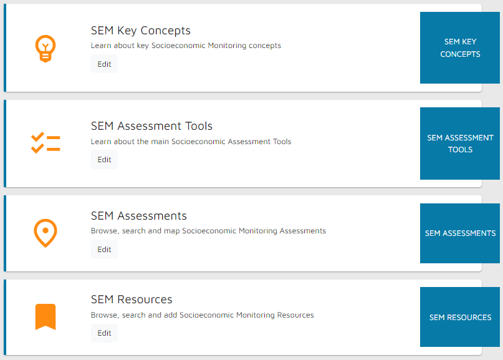503x360 pixels.
Task: Click the SEM Key Concepts description text
Action: pos(186,46)
